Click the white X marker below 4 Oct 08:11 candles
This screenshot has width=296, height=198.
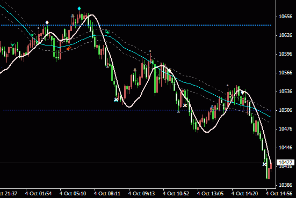(x=116, y=100)
